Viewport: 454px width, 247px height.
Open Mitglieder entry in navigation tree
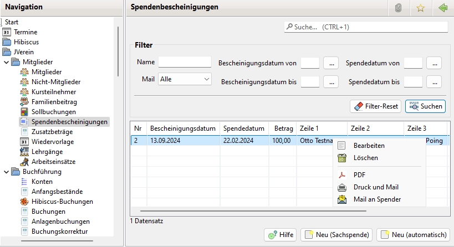(47, 71)
